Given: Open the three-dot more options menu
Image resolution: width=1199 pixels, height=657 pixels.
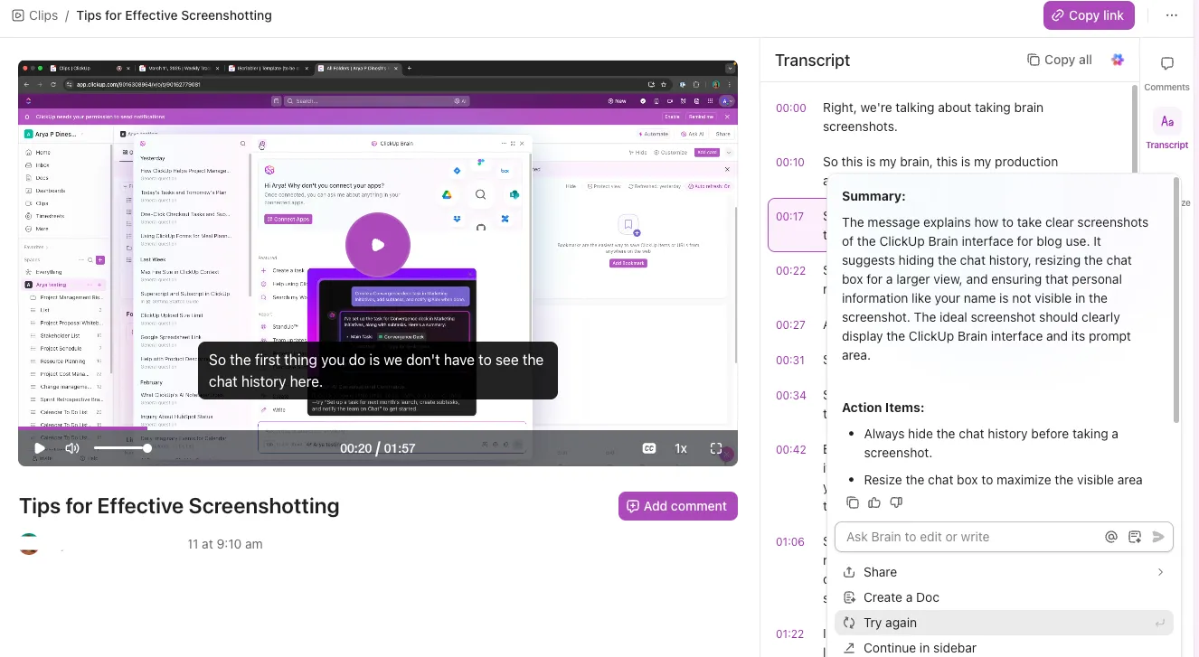Looking at the screenshot, I should [x=1172, y=15].
